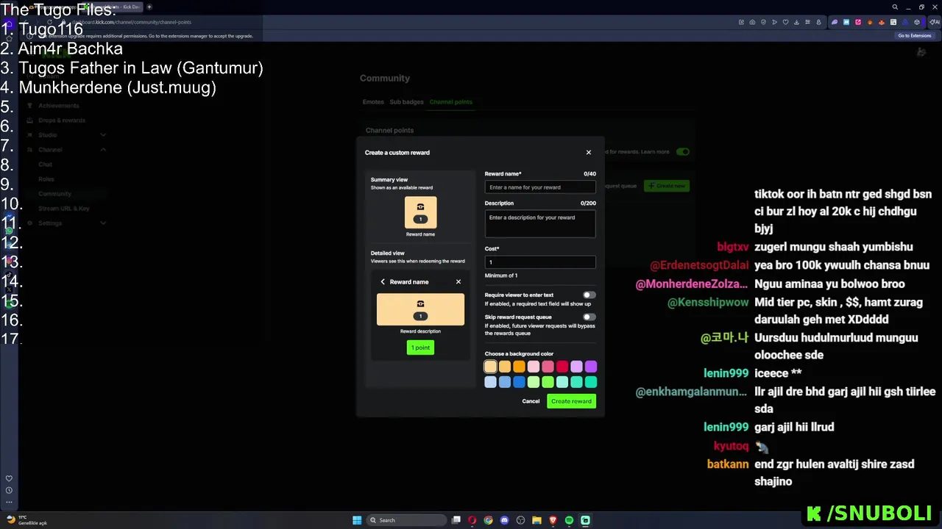Screen dimensions: 942x529
Task: Pick the red background color swatch
Action: [562, 367]
